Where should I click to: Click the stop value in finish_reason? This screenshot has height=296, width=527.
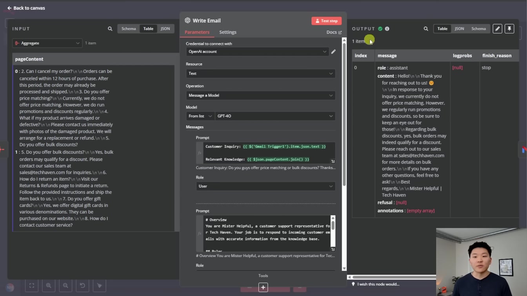486,68
